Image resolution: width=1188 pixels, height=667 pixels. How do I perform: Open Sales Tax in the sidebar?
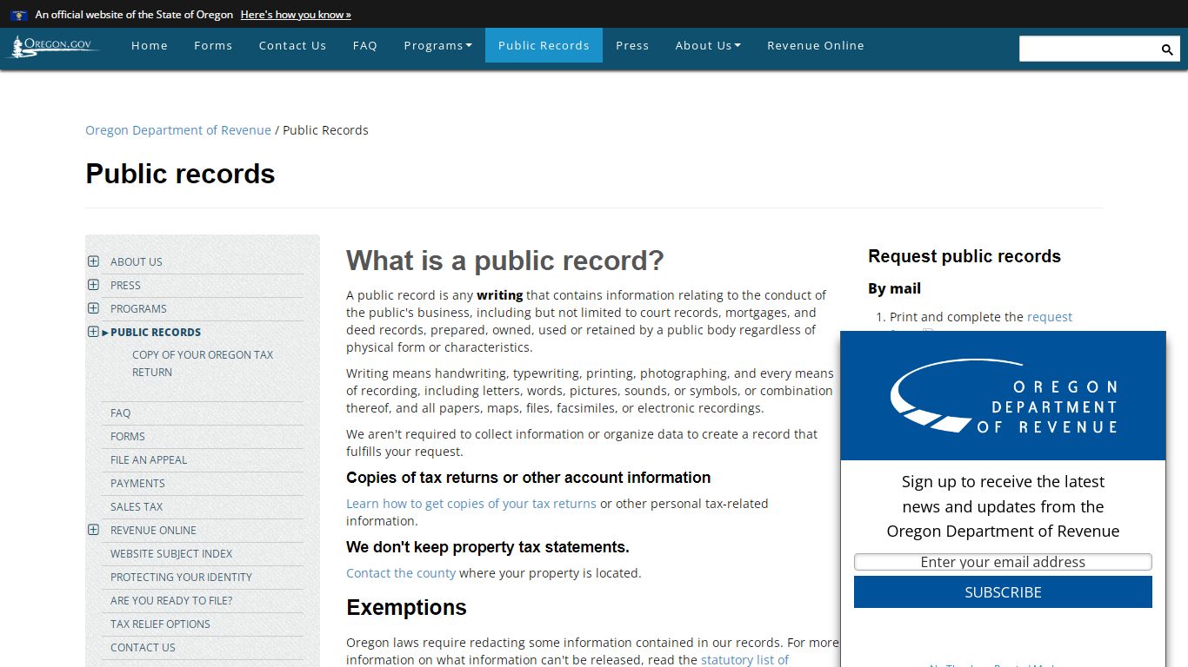coord(137,507)
